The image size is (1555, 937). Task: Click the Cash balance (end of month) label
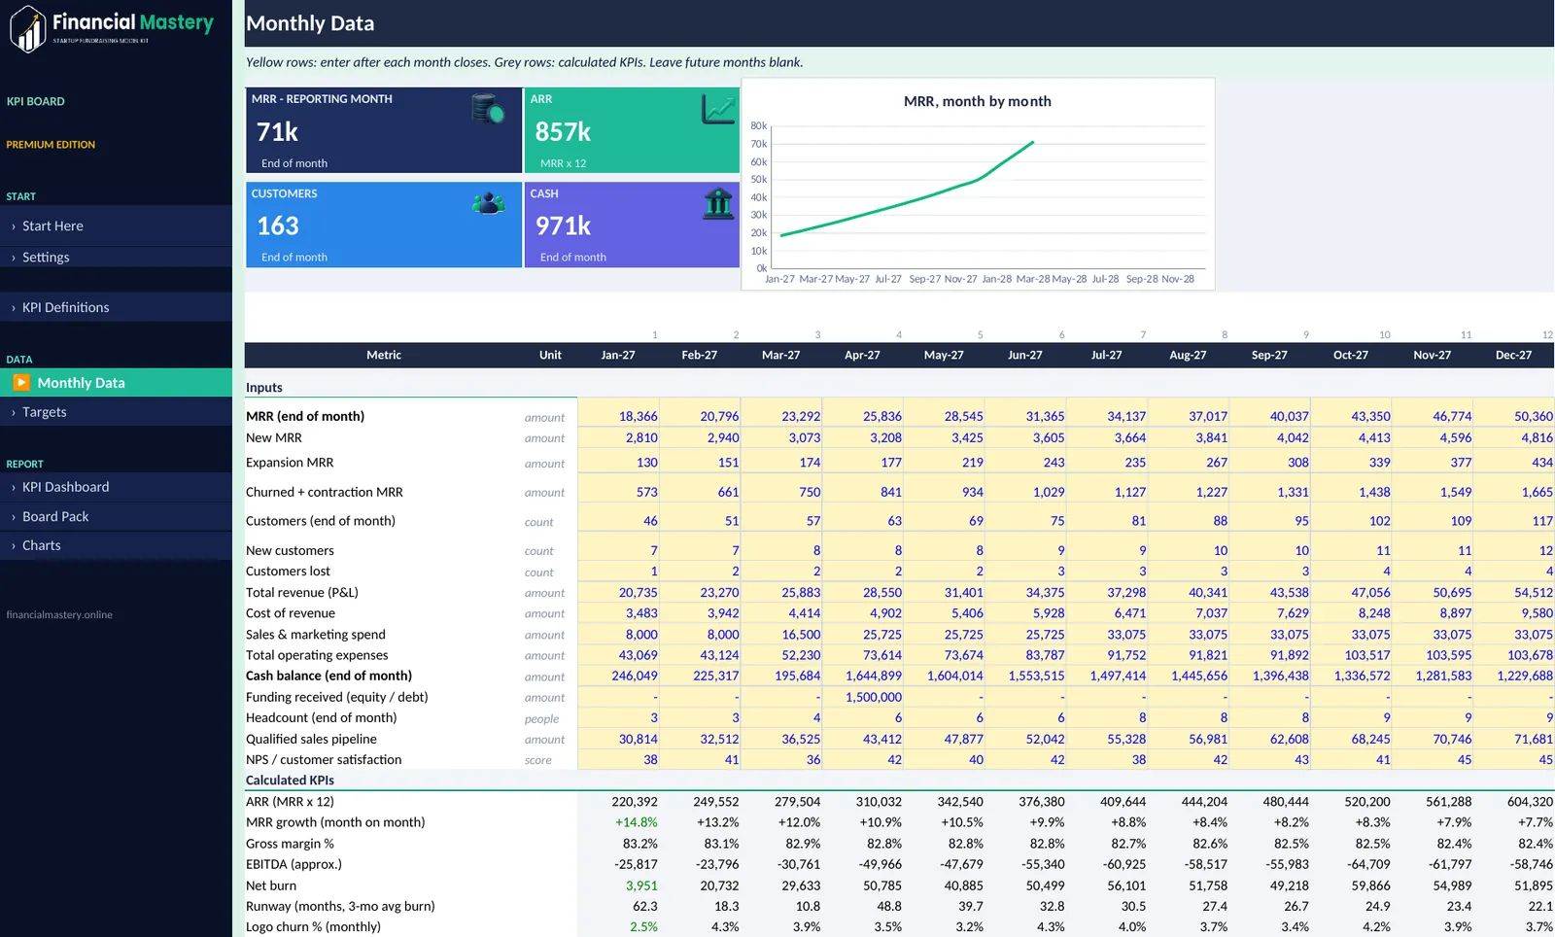coord(328,676)
